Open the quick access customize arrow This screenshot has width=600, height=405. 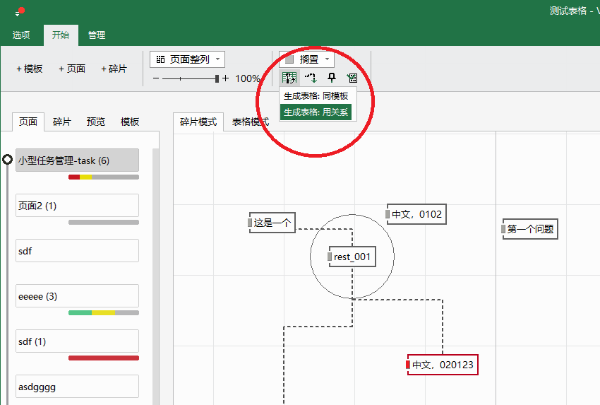(x=18, y=14)
